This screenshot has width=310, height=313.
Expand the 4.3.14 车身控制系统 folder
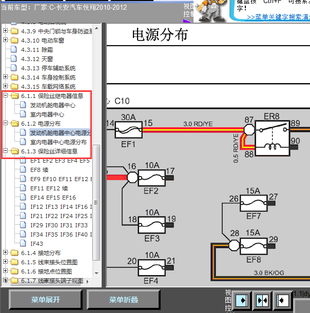(6, 77)
